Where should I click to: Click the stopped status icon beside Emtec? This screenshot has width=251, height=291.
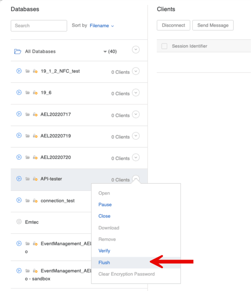pyautogui.click(x=19, y=222)
